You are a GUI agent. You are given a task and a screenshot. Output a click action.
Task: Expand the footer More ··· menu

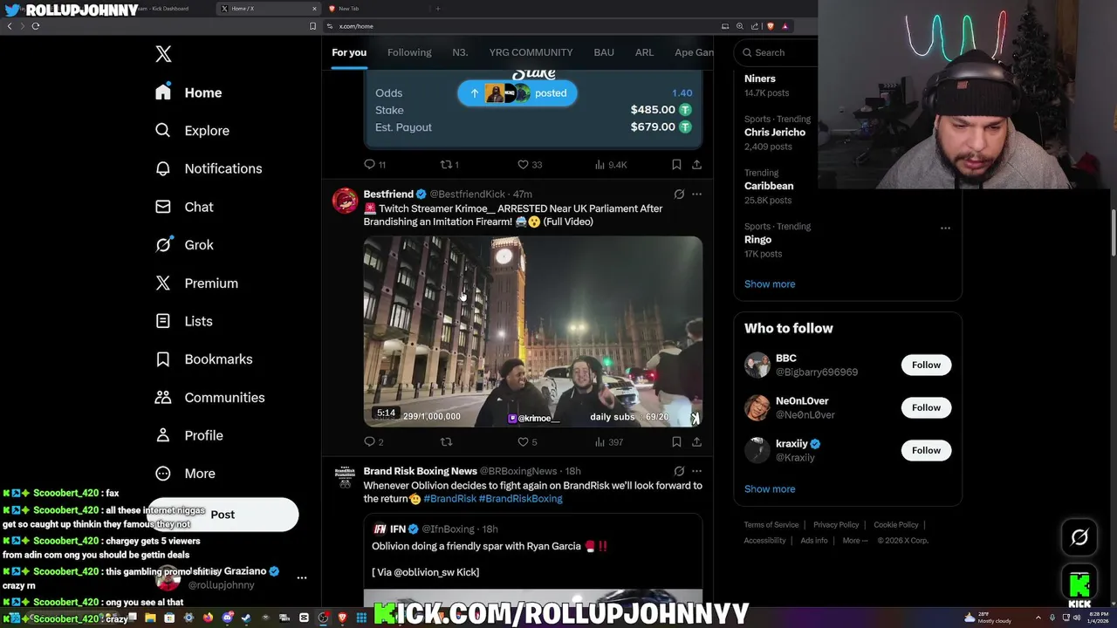855,541
